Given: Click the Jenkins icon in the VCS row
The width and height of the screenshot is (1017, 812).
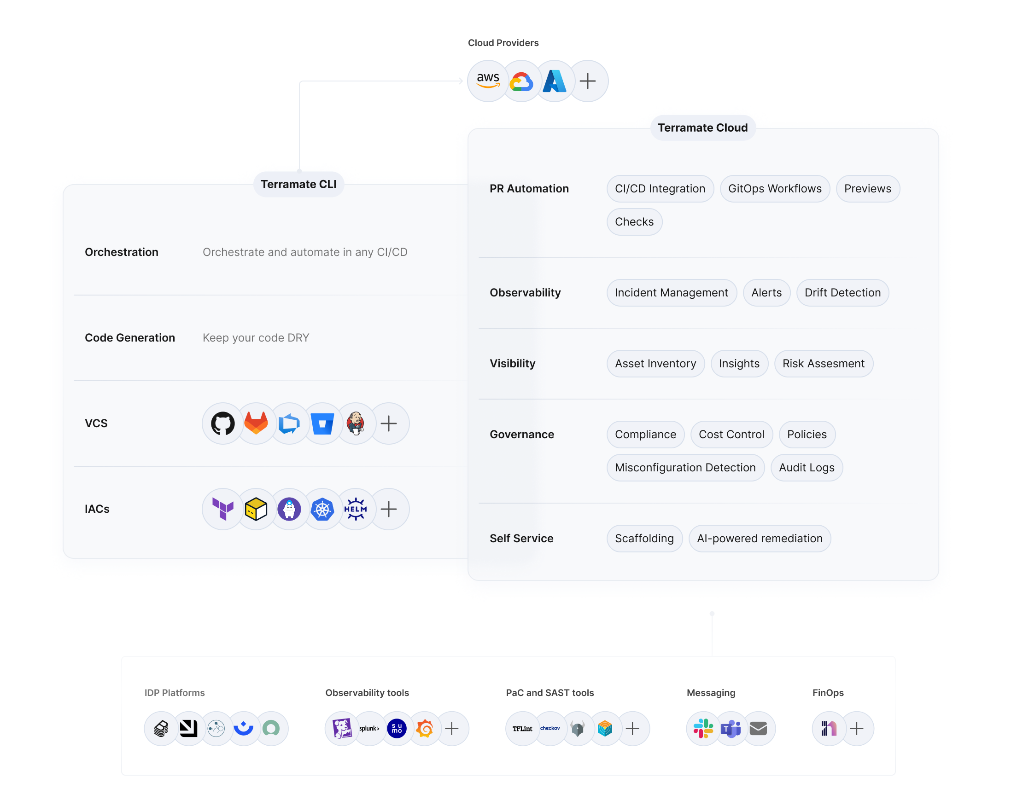Looking at the screenshot, I should pyautogui.click(x=356, y=423).
